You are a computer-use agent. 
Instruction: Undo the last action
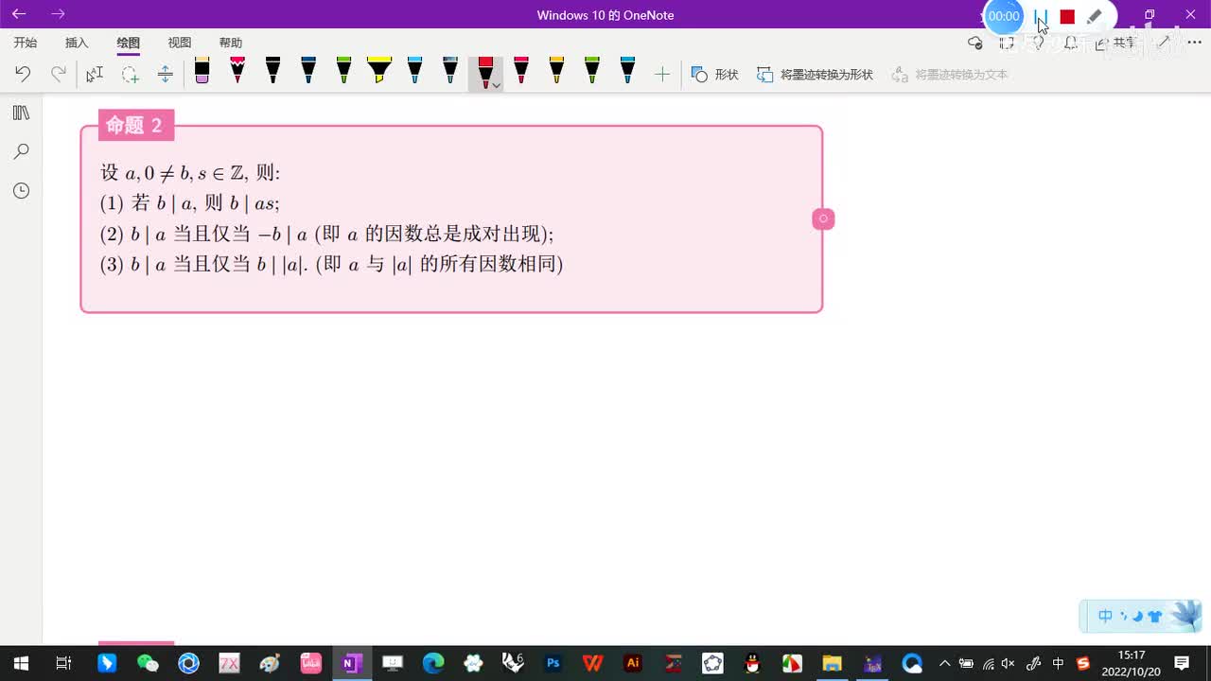pyautogui.click(x=23, y=74)
